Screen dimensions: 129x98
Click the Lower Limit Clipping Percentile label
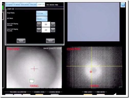click(x=13, y=30)
